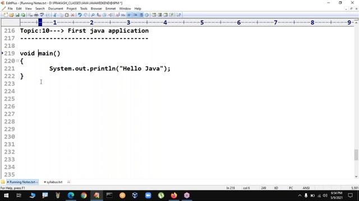Open the Help menu
Viewport: 359px width, 201px height.
click(x=137, y=8)
